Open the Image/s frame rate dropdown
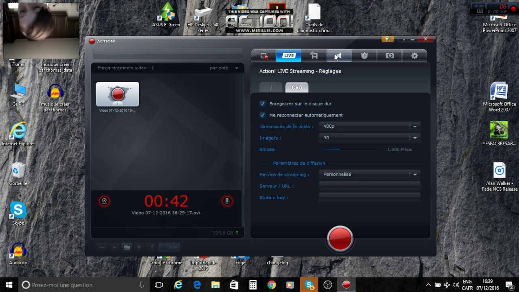The image size is (519, 292). pos(369,138)
